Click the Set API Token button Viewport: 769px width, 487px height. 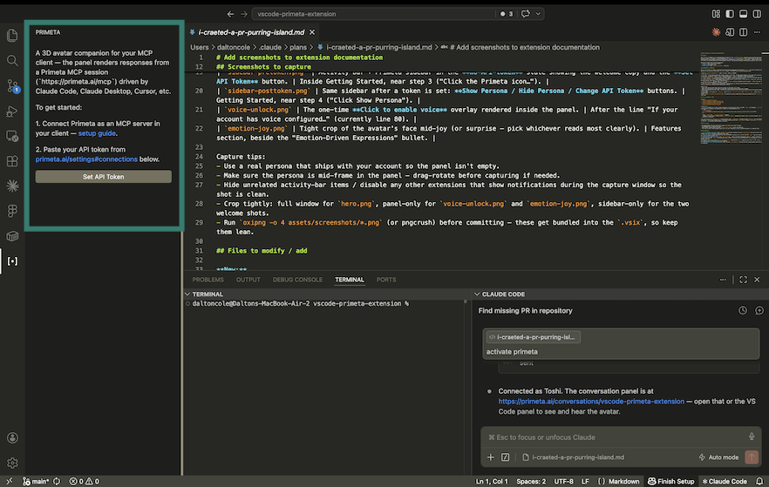pyautogui.click(x=104, y=176)
